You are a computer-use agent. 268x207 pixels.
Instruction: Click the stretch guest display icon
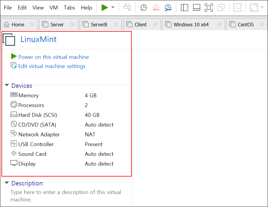[254, 7]
